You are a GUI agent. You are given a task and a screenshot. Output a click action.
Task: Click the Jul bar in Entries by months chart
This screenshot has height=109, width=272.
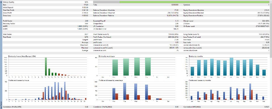pyautogui.click(x=231, y=67)
